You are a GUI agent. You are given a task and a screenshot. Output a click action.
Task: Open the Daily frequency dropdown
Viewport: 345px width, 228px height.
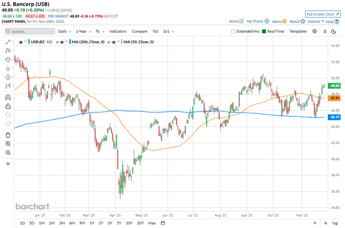pyautogui.click(x=64, y=32)
